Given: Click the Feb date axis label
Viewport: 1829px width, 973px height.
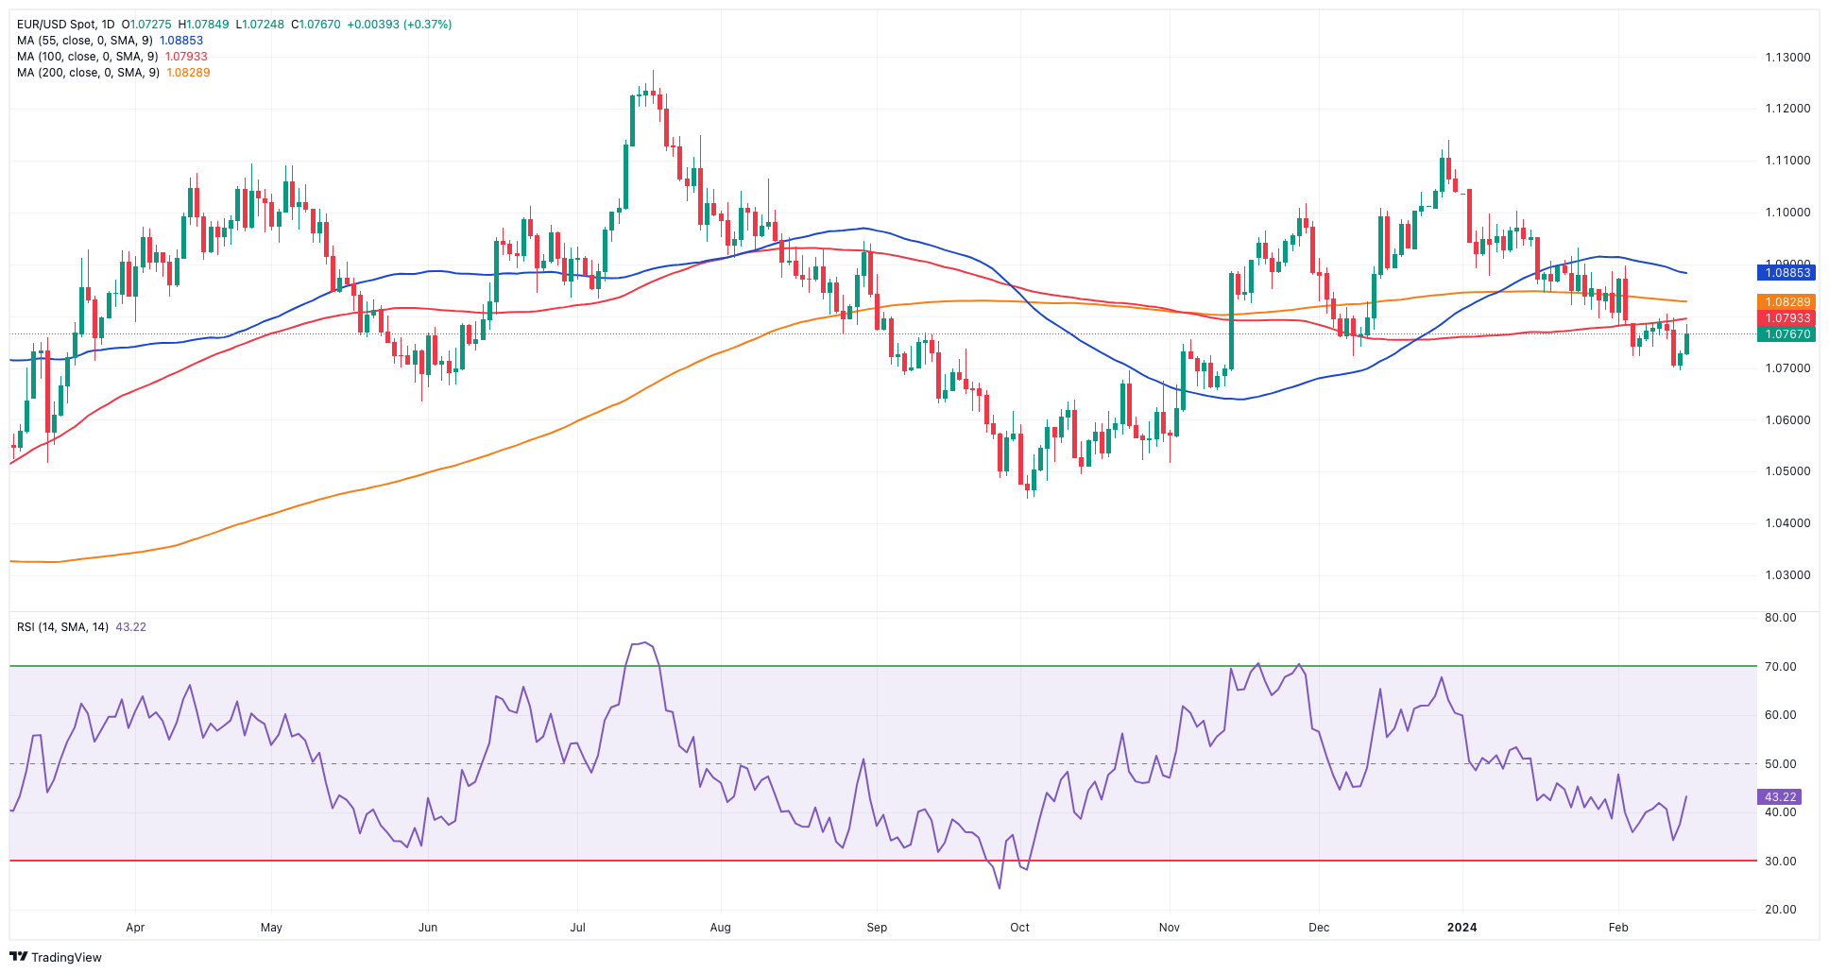Looking at the screenshot, I should 1618,928.
